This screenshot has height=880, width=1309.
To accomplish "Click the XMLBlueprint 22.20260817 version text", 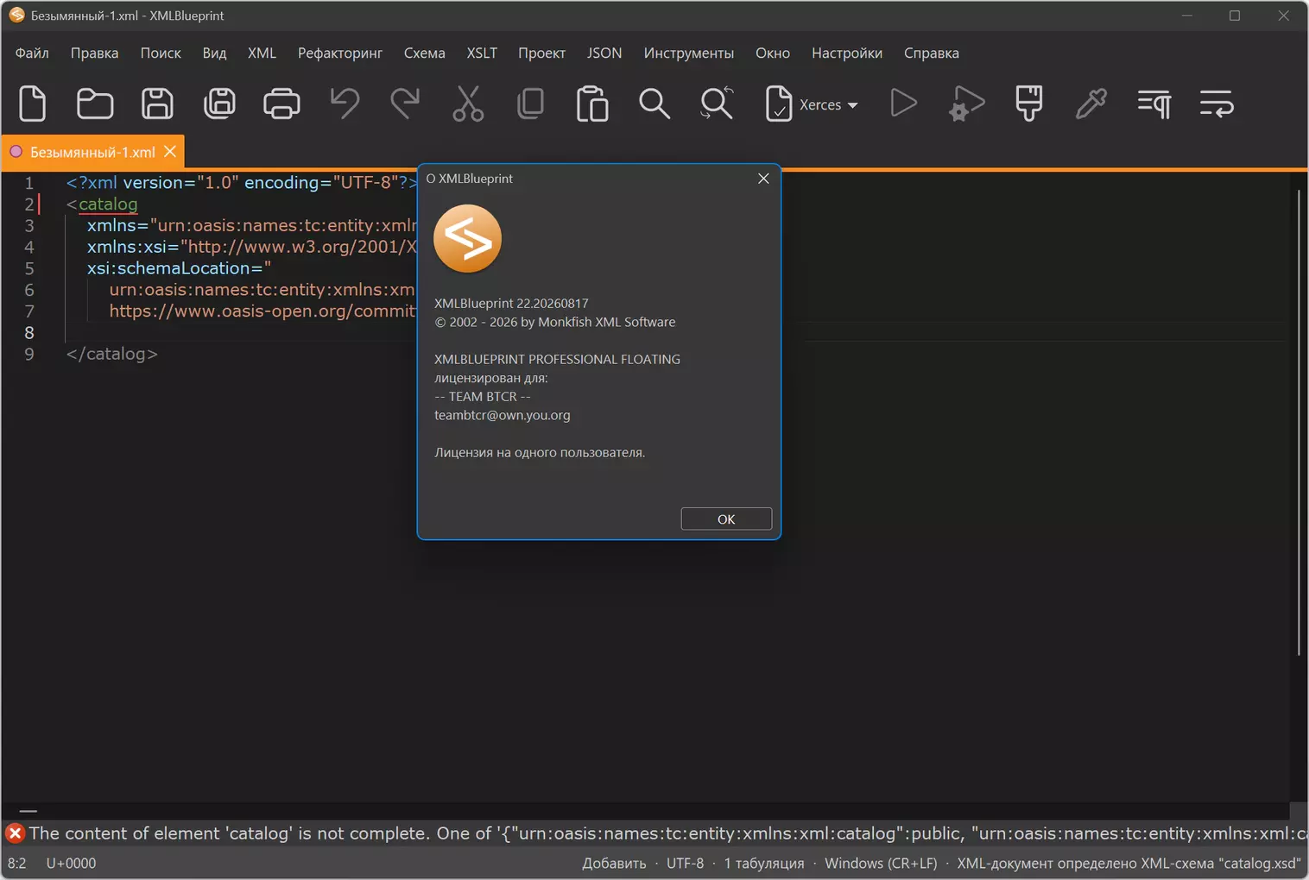I will [x=511, y=304].
